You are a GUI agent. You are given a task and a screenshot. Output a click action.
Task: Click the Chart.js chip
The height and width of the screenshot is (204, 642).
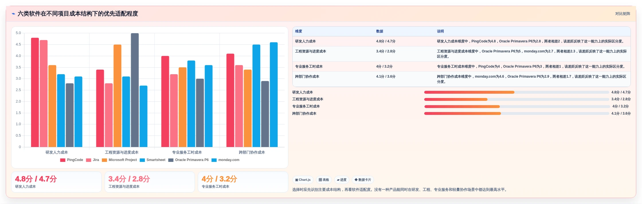303,180
